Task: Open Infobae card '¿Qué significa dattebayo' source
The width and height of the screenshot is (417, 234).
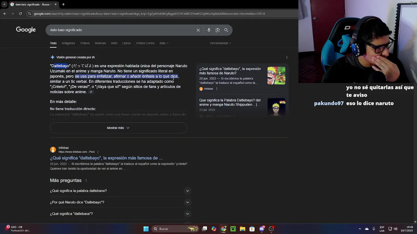Action: (x=230, y=71)
